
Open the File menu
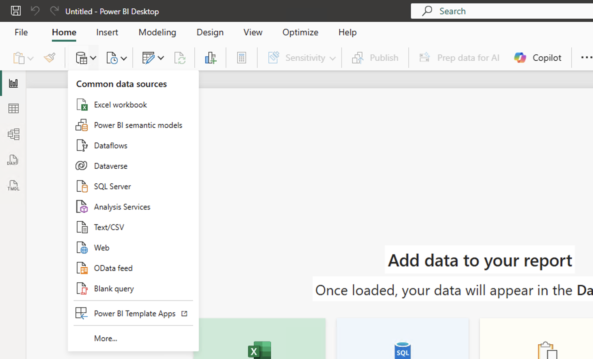(21, 32)
